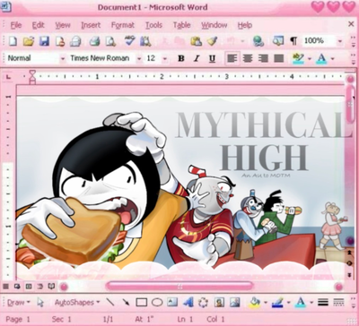Open the Window menu
Screen dimensions: 359x326
pyautogui.click(x=215, y=25)
